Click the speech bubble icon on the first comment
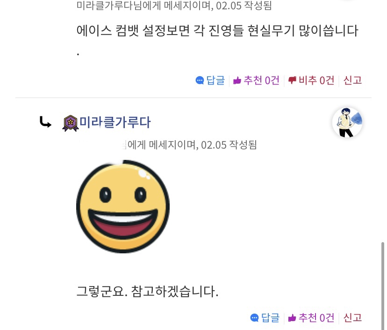387x330 pixels. 200,80
